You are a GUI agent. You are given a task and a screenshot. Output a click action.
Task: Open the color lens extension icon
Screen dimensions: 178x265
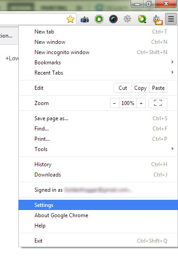pos(113,19)
